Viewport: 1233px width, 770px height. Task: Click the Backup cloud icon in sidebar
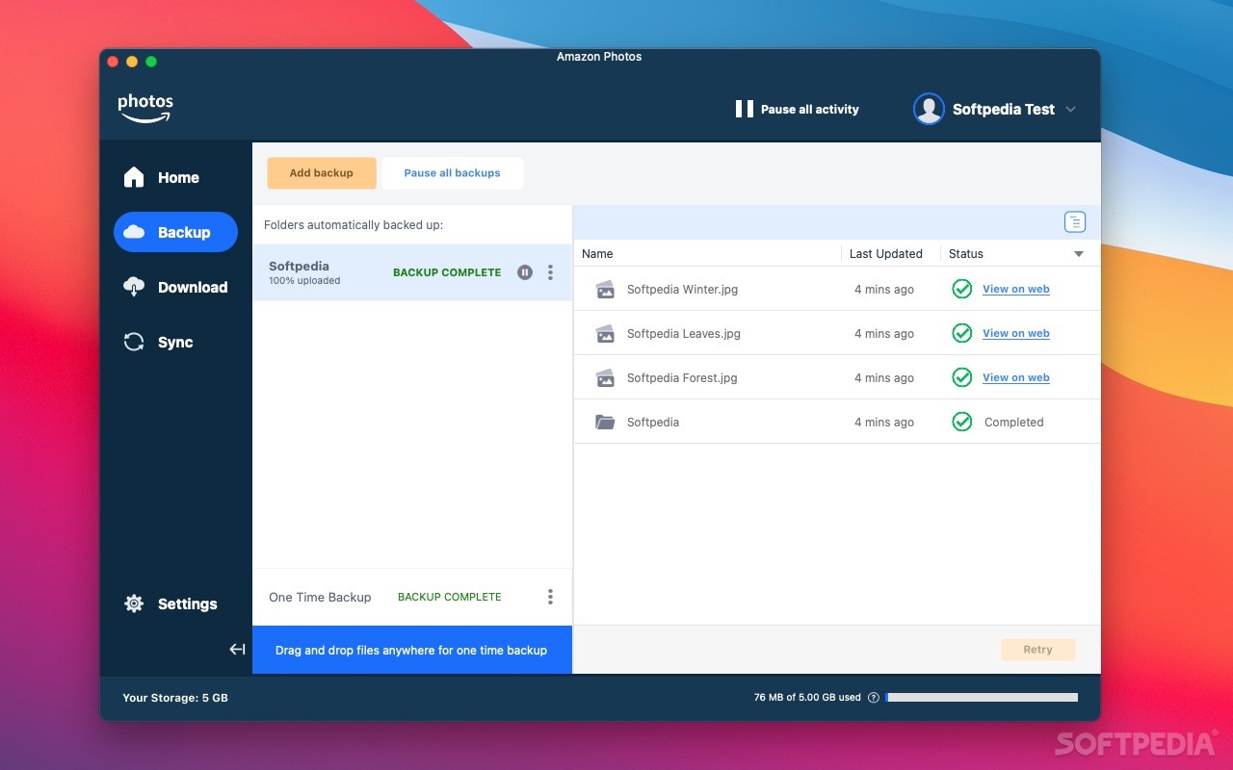pos(134,232)
